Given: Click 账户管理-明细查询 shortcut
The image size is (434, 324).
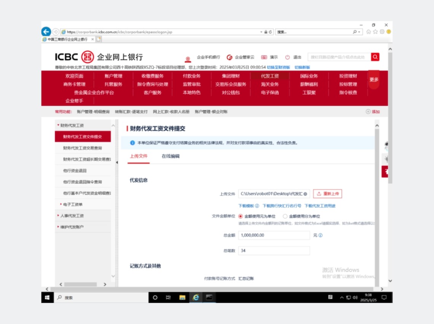Looking at the screenshot, I should (x=93, y=112).
